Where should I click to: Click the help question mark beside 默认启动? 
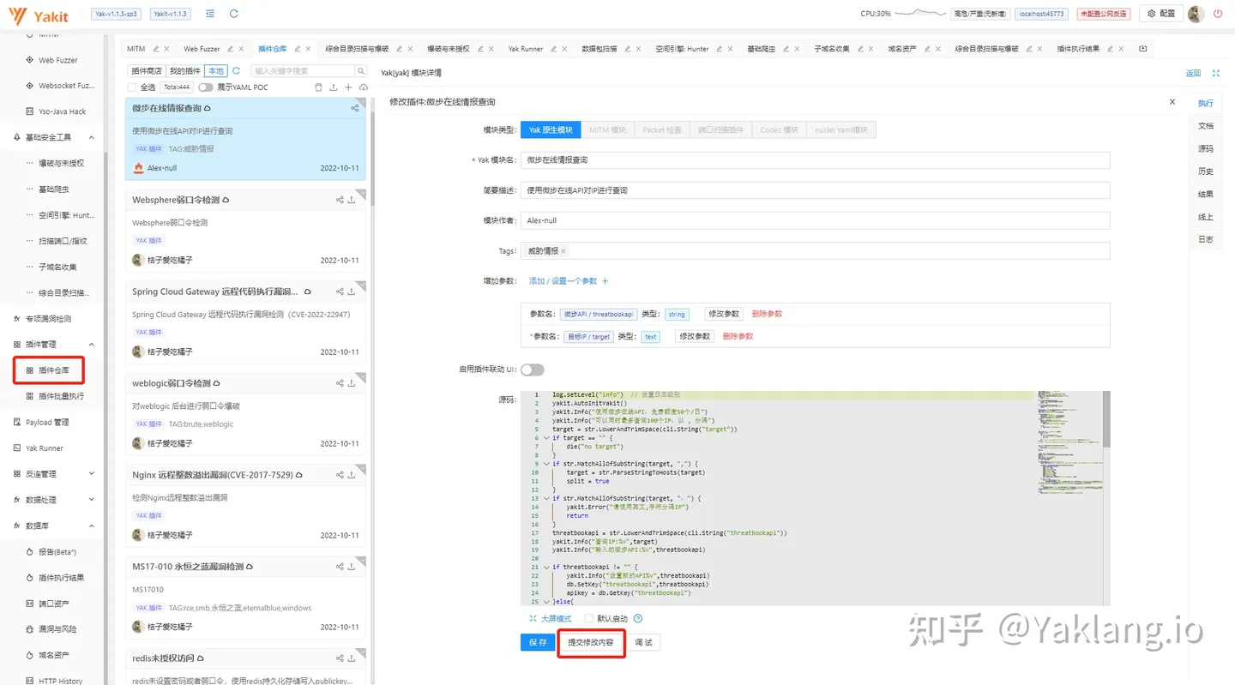point(638,619)
